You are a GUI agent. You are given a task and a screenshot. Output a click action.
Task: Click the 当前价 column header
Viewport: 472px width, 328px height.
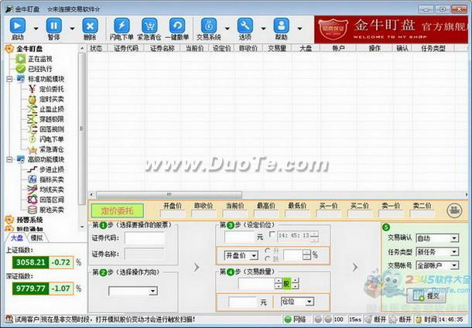[194, 48]
